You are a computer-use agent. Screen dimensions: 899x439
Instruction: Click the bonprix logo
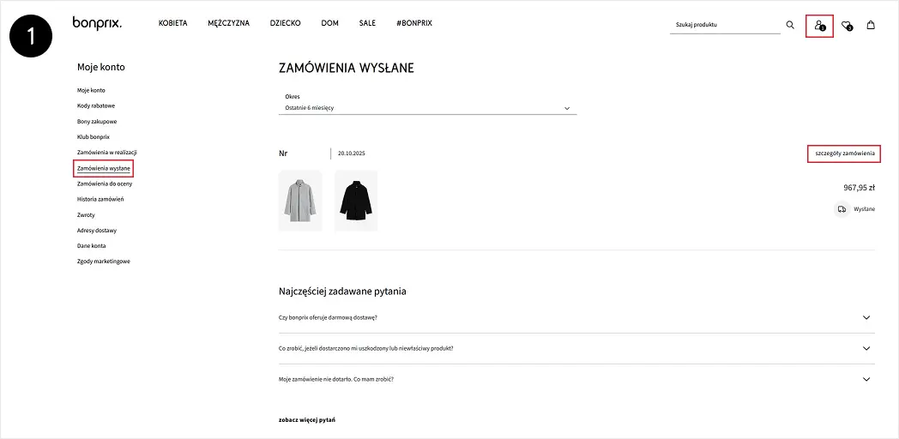coord(97,23)
